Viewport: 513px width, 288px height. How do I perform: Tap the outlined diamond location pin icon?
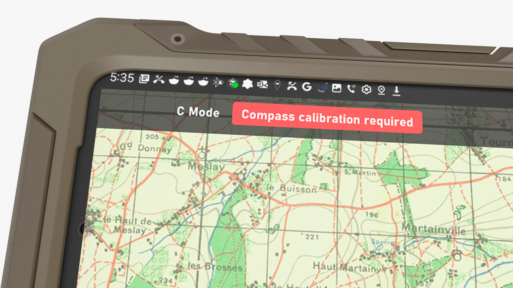pos(278,85)
